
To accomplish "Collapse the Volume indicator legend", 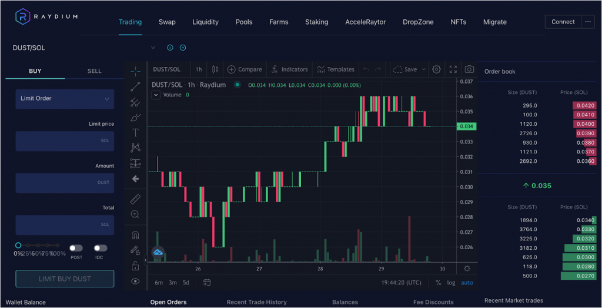I will coord(155,95).
